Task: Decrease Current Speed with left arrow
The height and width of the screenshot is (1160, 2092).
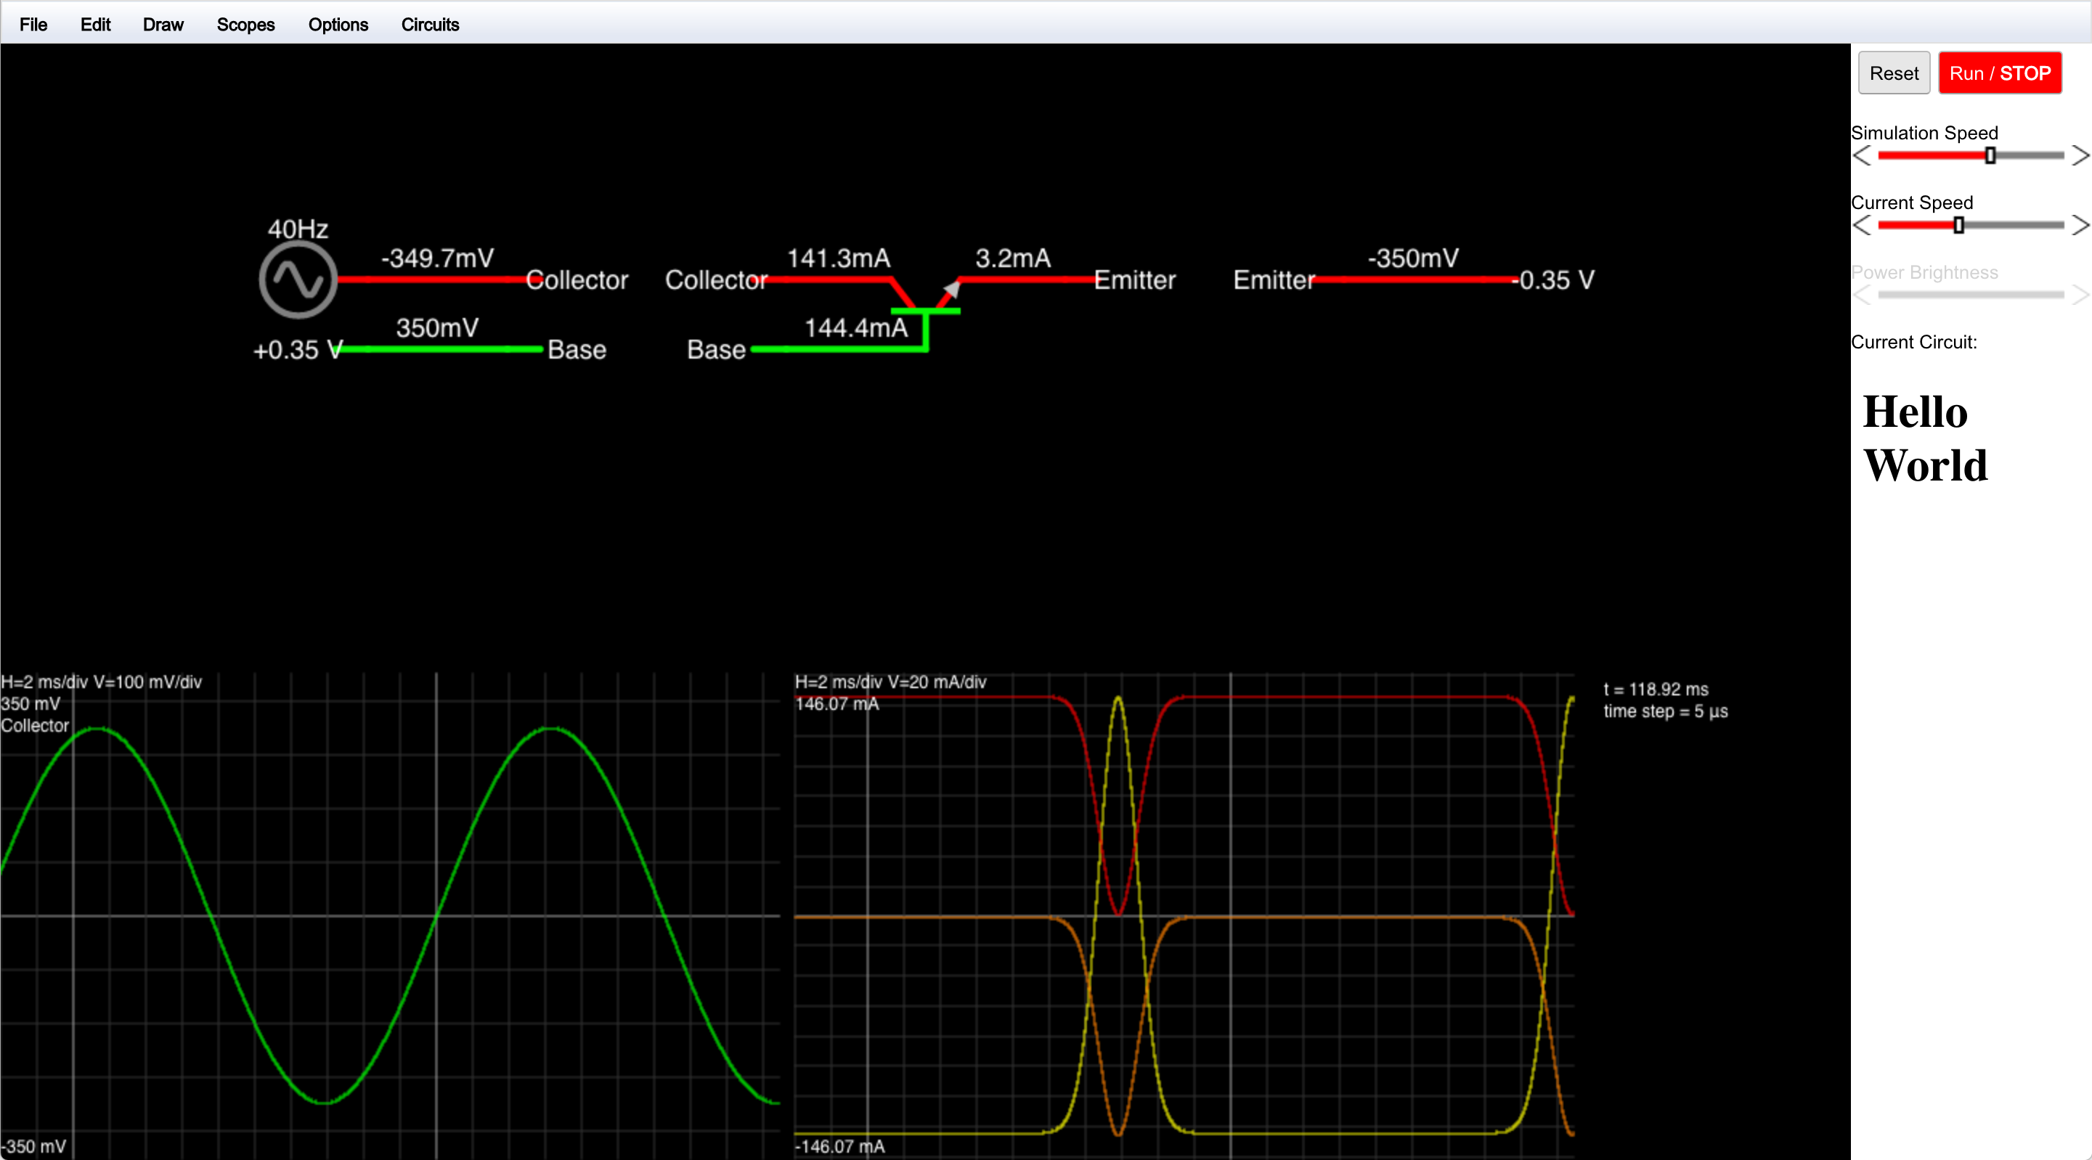Action: 1862,226
